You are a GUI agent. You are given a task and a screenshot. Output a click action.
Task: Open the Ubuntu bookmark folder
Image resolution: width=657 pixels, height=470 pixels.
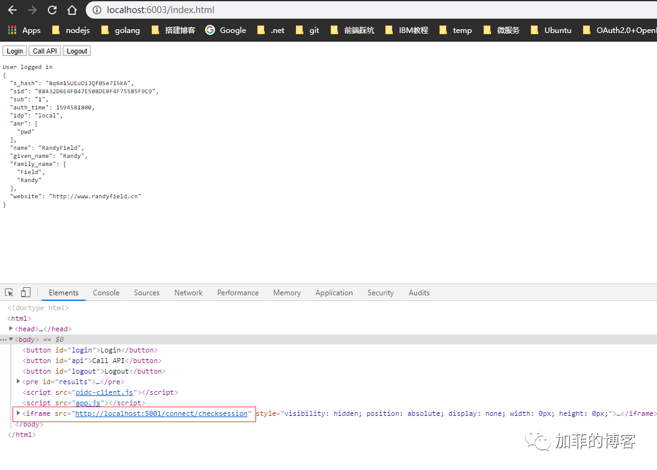(551, 30)
